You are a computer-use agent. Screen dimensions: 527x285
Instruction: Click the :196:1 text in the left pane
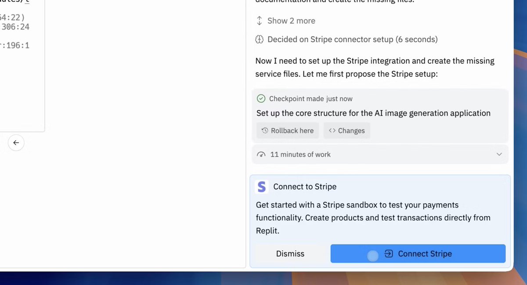[x=15, y=45]
